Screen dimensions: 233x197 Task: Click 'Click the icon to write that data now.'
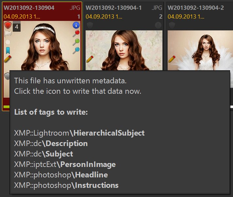pos(77,91)
